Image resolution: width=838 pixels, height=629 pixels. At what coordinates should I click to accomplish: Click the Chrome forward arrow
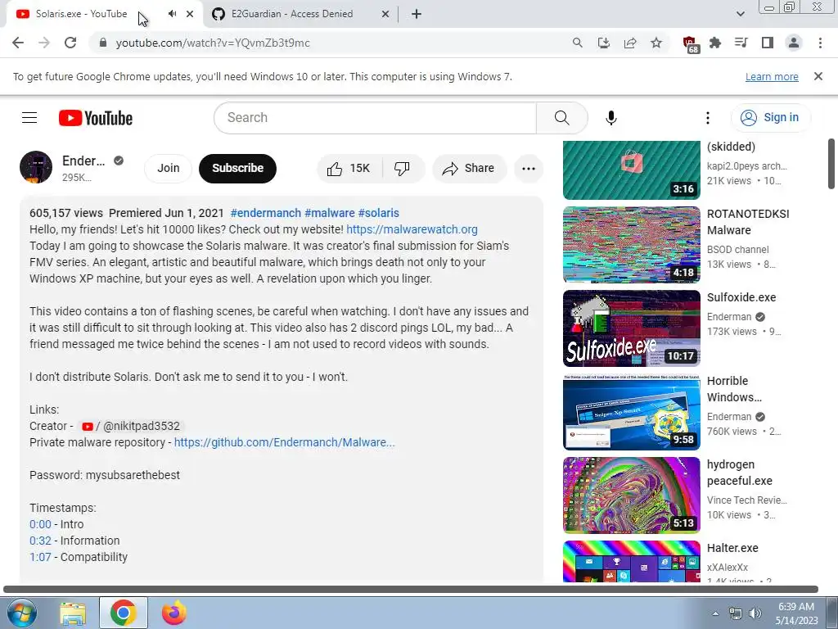tap(44, 43)
